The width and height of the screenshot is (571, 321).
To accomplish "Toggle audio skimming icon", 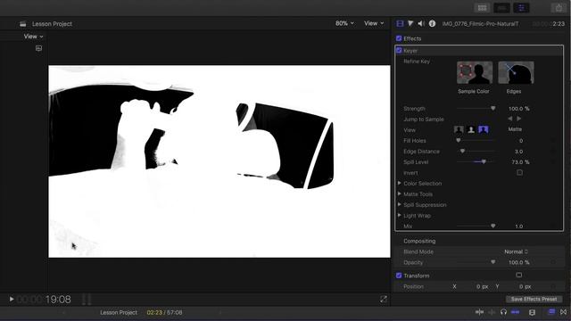I will [492, 312].
